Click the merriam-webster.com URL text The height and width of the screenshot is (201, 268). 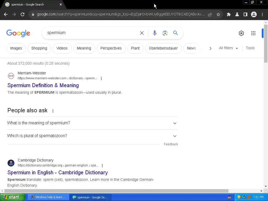tap(57, 78)
